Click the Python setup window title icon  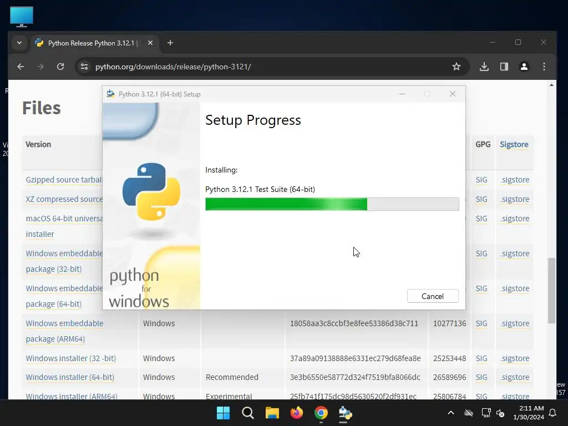111,94
